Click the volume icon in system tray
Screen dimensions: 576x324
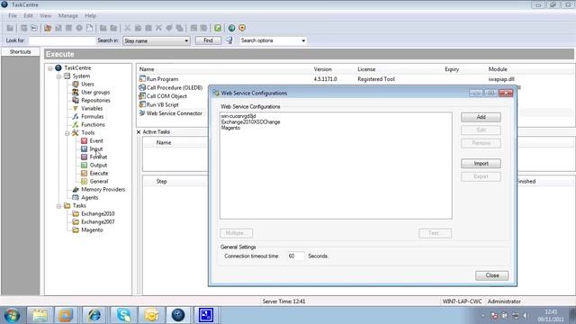tap(526, 316)
